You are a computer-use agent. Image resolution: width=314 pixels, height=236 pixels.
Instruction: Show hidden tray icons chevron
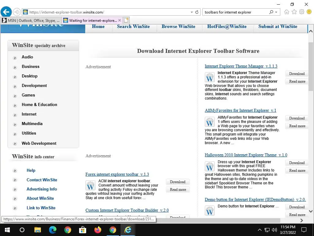(x=259, y=230)
